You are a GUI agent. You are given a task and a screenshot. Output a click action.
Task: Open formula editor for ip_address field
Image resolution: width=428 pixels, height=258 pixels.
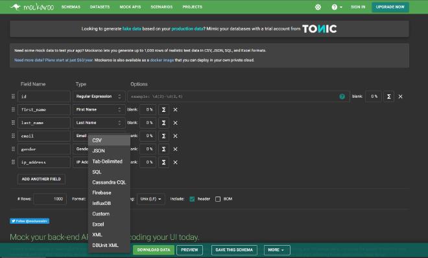tap(163, 162)
